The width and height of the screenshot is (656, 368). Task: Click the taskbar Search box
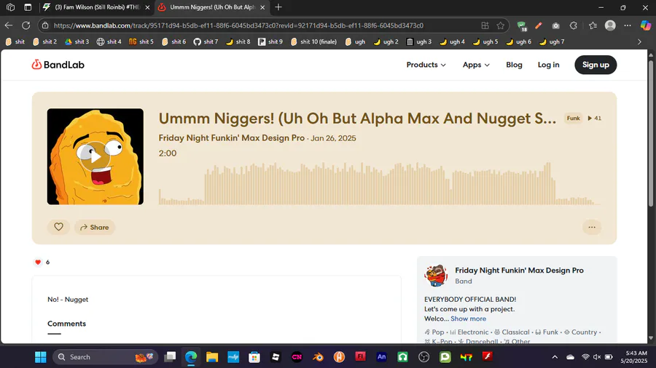pos(105,357)
